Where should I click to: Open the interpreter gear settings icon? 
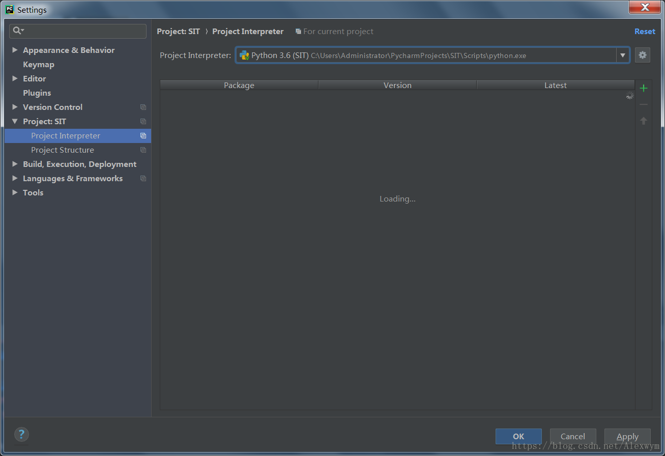[643, 55]
